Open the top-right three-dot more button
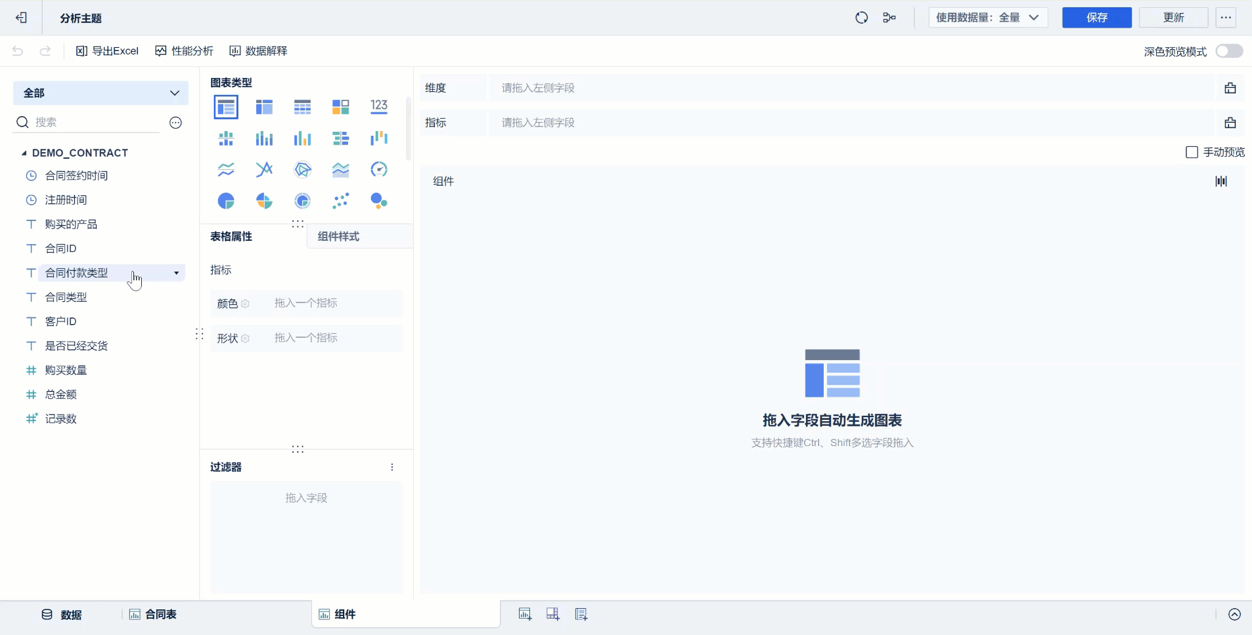The image size is (1252, 635). coord(1226,18)
